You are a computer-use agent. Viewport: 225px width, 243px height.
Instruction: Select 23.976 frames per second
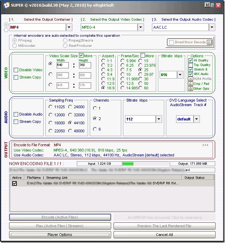[x=140, y=65]
